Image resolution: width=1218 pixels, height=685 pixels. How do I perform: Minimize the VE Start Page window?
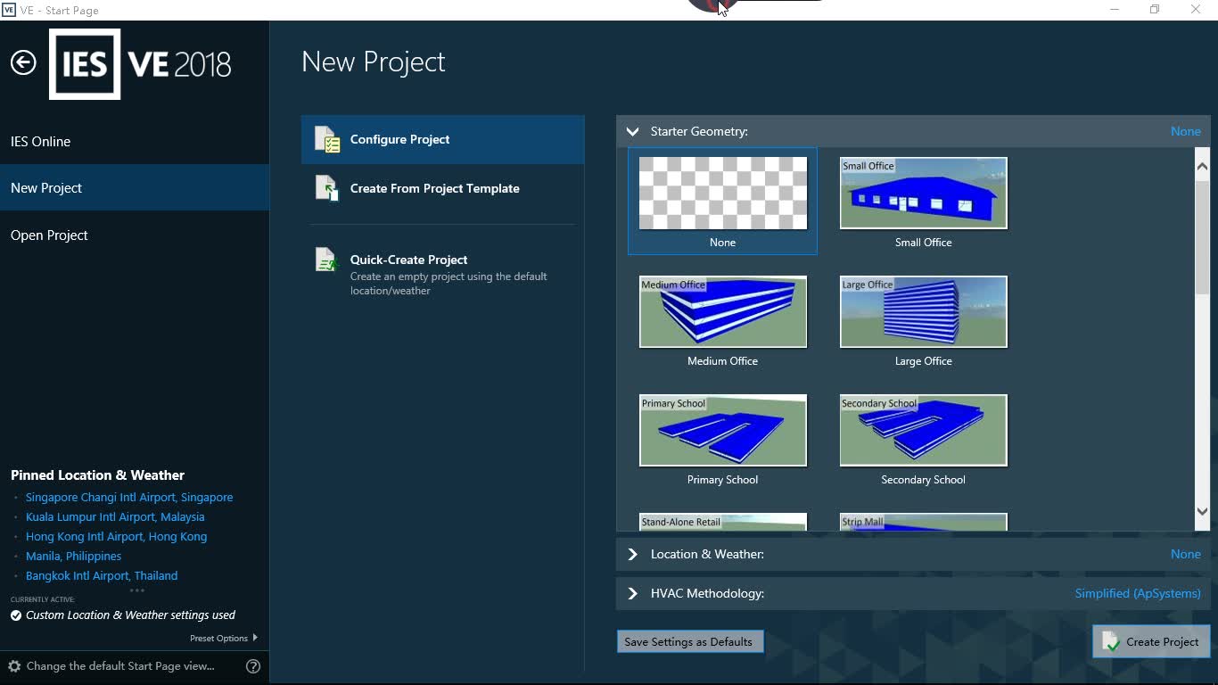pyautogui.click(x=1115, y=10)
